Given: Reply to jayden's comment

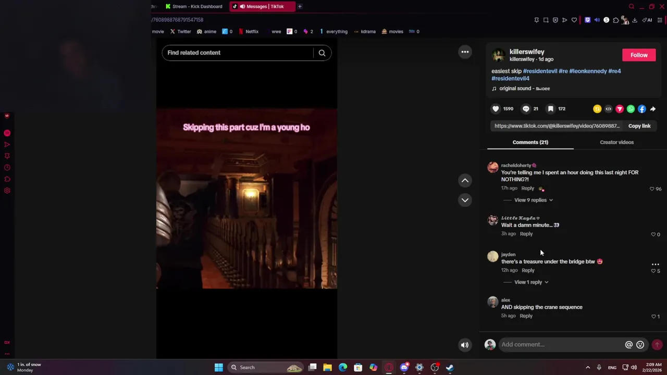Looking at the screenshot, I should (528, 270).
